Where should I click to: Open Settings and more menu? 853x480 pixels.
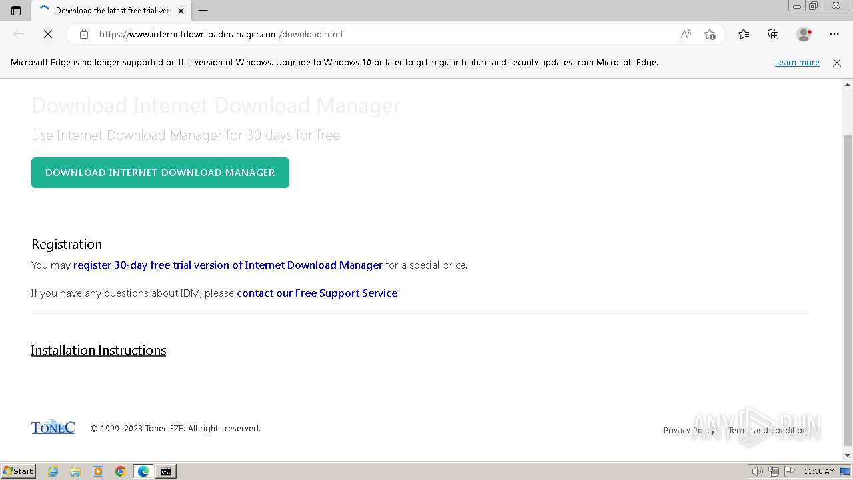(x=834, y=34)
